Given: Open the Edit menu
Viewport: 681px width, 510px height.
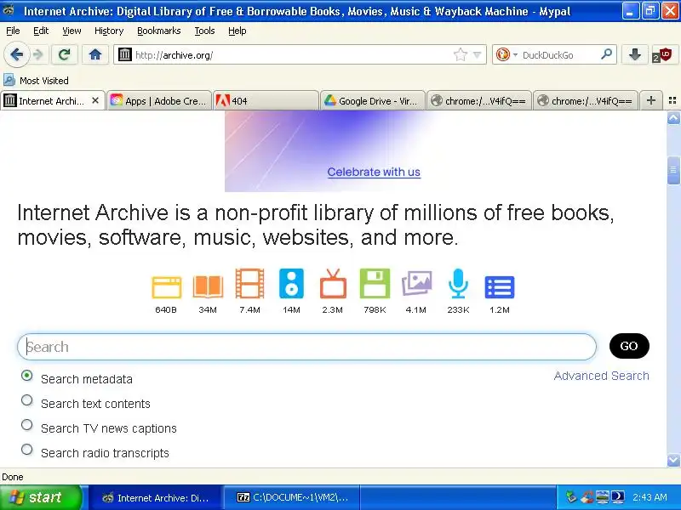Looking at the screenshot, I should pyautogui.click(x=41, y=31).
